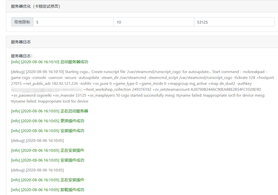Select the 更换插件成功 log entry
The width and height of the screenshot is (278, 195).
click(48, 121)
